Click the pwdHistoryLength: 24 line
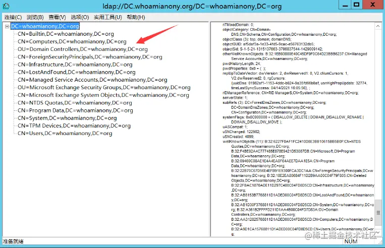The height and width of the screenshot is (248, 385). pyautogui.click(x=241, y=64)
